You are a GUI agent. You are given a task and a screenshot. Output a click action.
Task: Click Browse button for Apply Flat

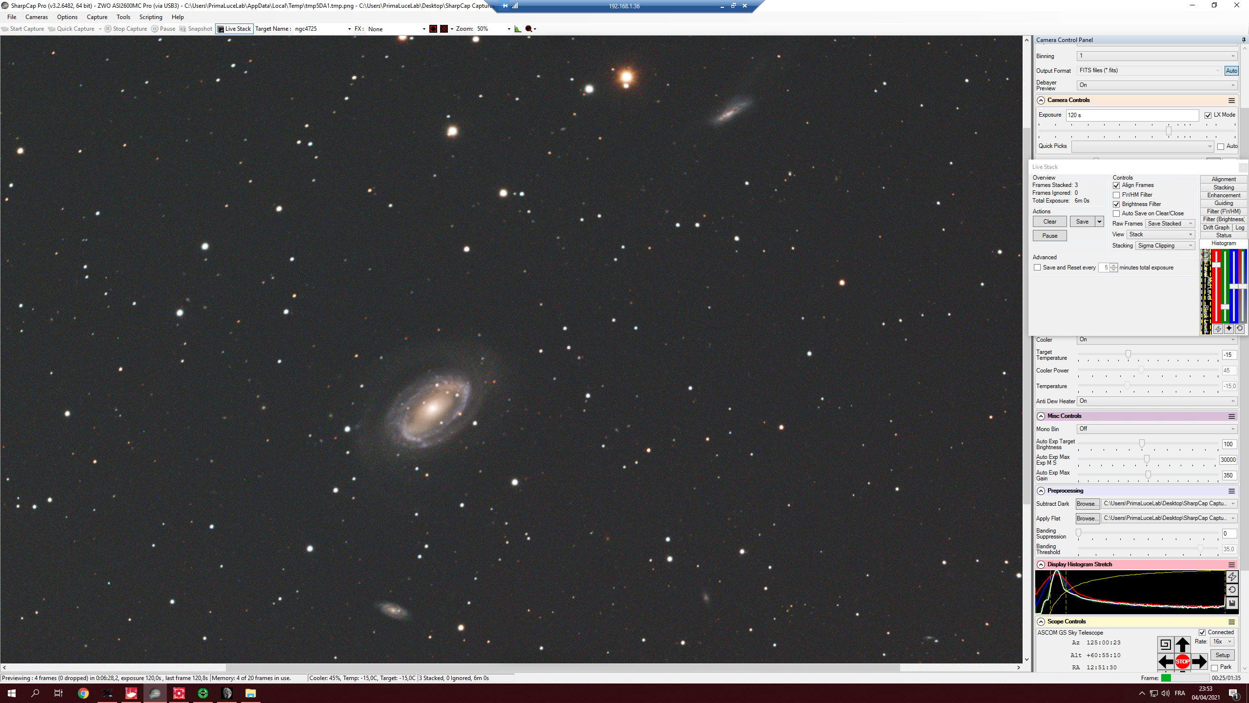[1088, 519]
